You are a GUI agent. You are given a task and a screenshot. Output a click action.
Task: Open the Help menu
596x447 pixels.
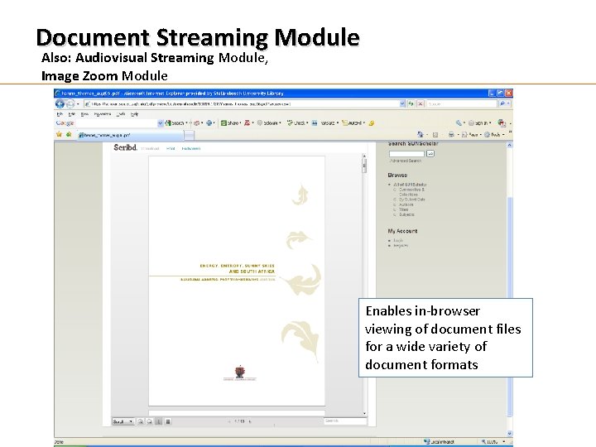tap(134, 114)
